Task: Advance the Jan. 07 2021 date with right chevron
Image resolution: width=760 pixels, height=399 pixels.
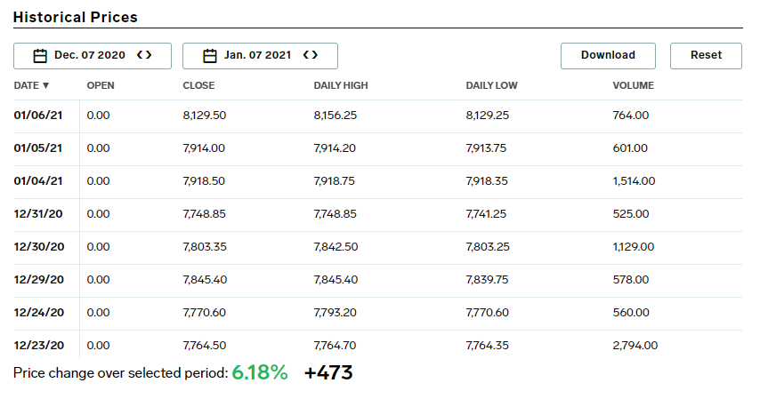Action: point(315,55)
